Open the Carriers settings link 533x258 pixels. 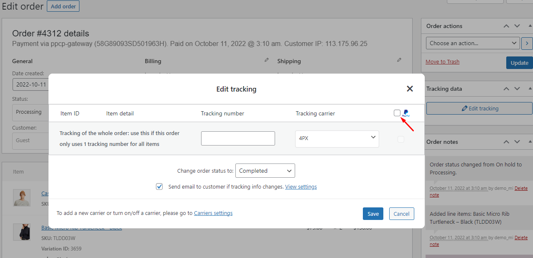click(213, 213)
